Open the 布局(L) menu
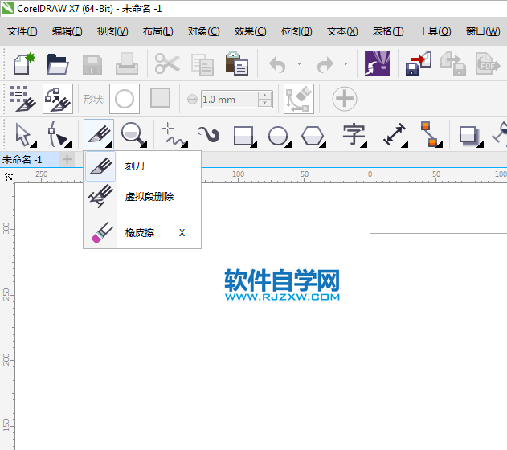Viewport: 507px width, 450px height. coord(158,31)
